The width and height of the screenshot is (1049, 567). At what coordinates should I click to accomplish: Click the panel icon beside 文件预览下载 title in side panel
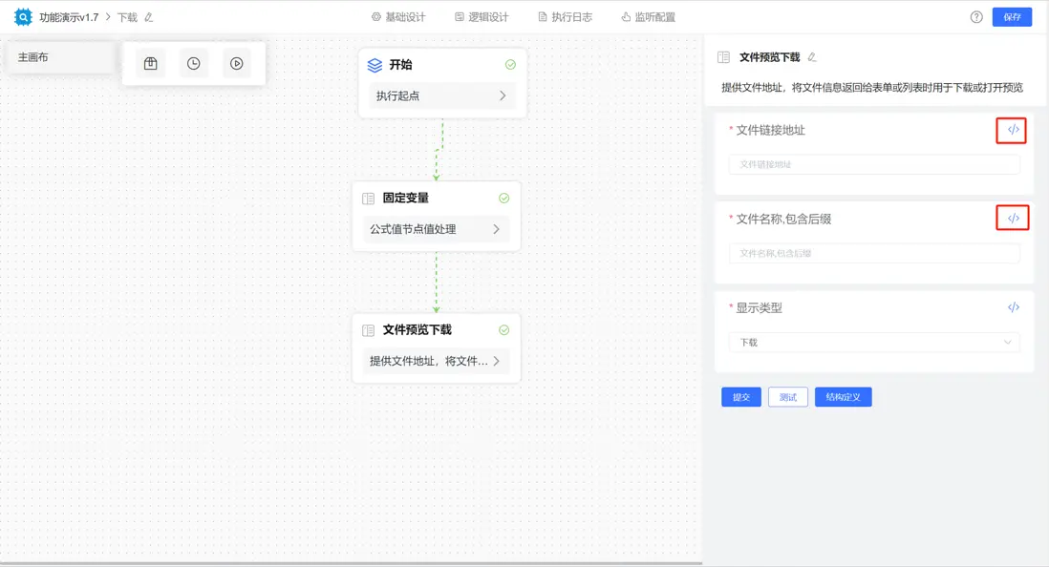click(x=723, y=57)
